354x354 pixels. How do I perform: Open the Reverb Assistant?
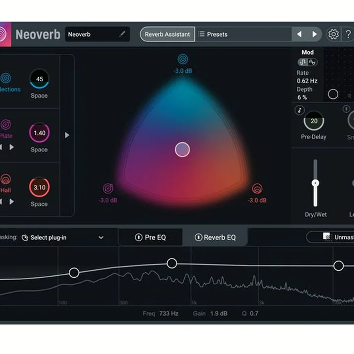click(x=167, y=34)
